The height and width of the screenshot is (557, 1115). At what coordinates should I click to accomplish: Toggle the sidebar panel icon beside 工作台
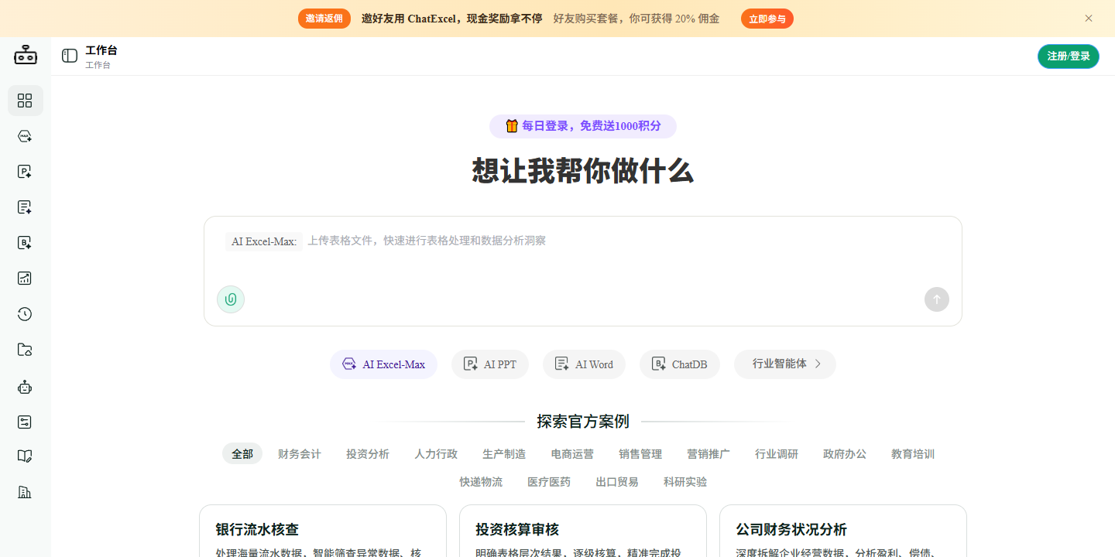tap(70, 56)
